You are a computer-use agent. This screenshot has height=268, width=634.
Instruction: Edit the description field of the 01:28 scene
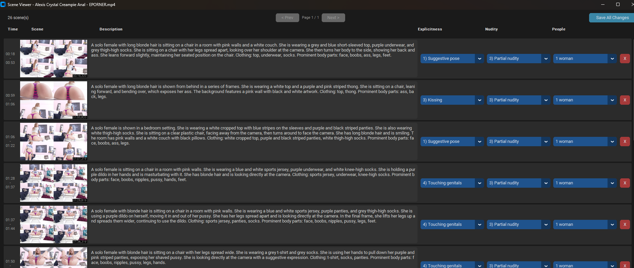pyautogui.click(x=253, y=183)
